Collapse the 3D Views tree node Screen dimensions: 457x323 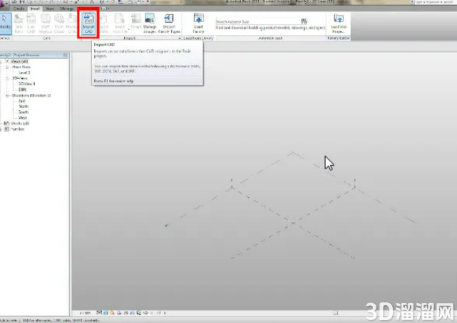(7, 78)
